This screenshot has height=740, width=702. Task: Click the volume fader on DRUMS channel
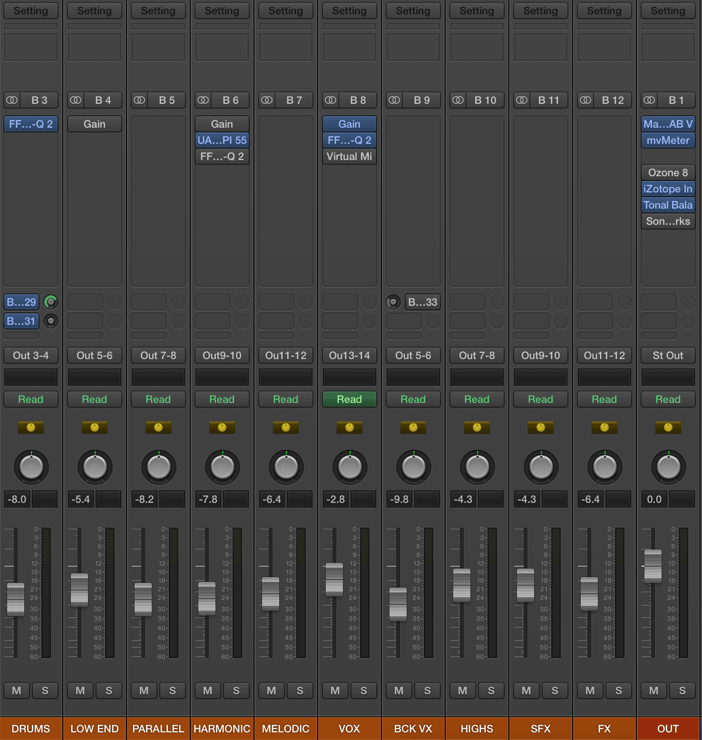click(16, 600)
